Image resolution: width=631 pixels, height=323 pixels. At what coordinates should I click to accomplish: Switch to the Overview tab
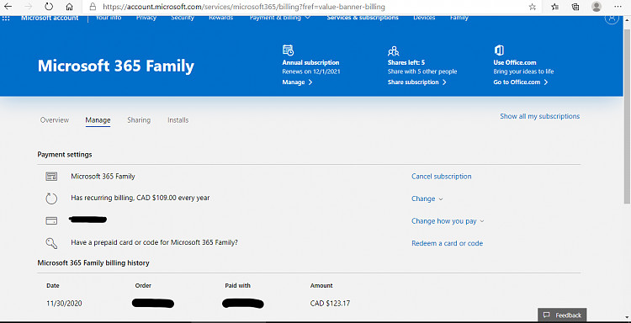[x=55, y=120]
